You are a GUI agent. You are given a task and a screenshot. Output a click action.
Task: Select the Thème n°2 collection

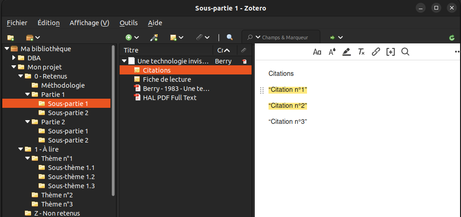point(57,195)
